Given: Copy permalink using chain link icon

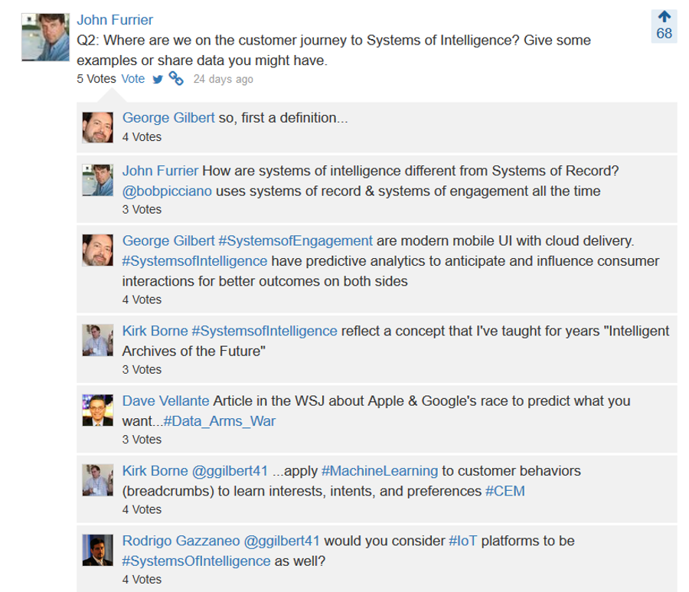Looking at the screenshot, I should tap(176, 78).
